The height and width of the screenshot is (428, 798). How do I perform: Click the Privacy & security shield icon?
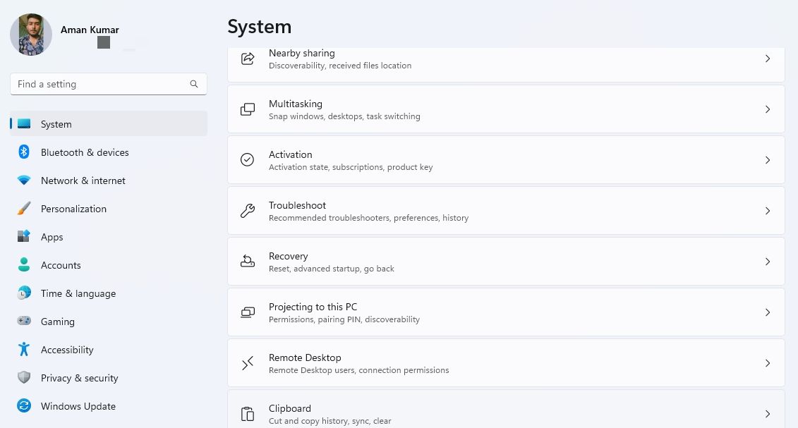coord(24,378)
